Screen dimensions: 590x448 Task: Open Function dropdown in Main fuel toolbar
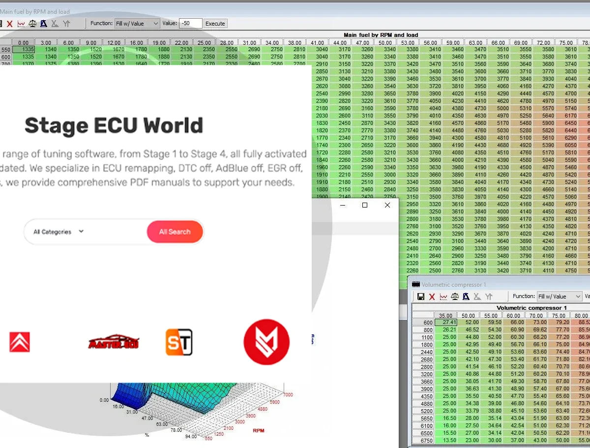pos(137,24)
